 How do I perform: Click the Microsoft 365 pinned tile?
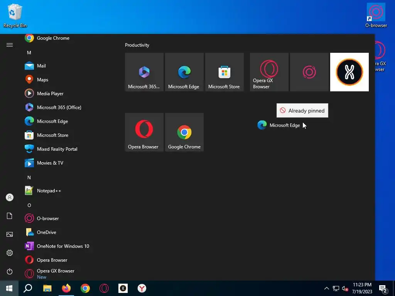tap(144, 72)
